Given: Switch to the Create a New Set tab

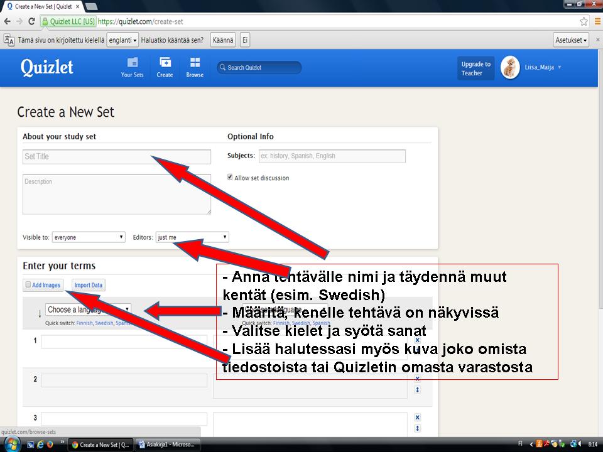Looking at the screenshot, I should [x=41, y=6].
